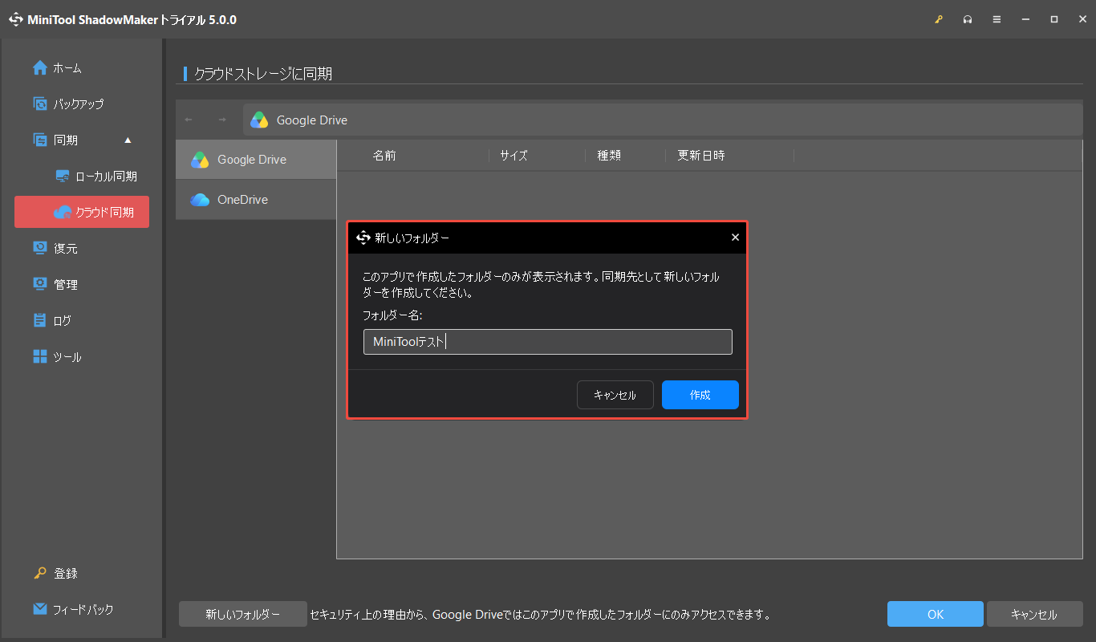Open the hamburger menu in the title bar
Viewport: 1096px width, 642px height.
point(997,19)
